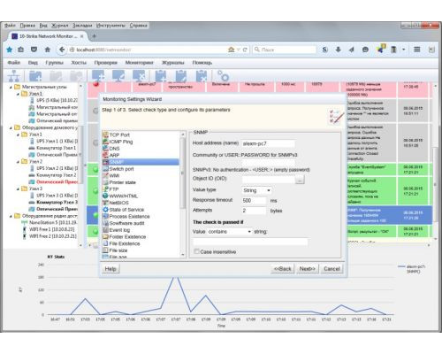Screen dimensions: 442x354
Task: Click the wizard Help button
Action: click(x=110, y=269)
